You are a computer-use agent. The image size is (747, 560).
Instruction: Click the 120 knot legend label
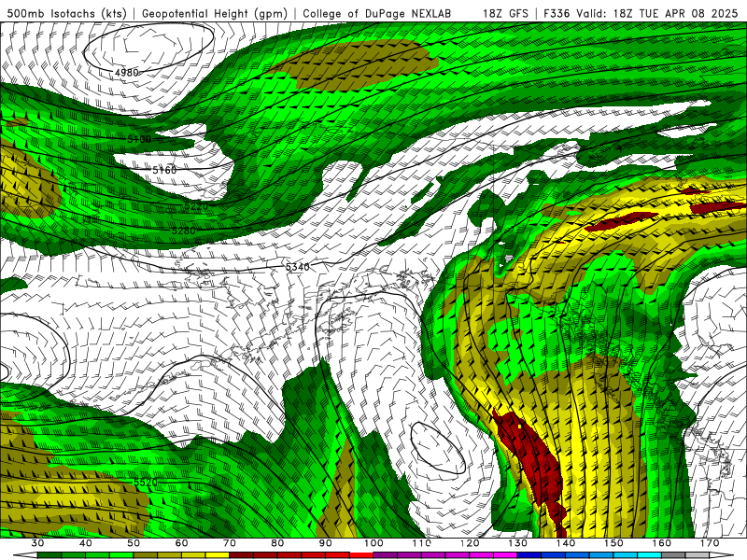point(470,543)
